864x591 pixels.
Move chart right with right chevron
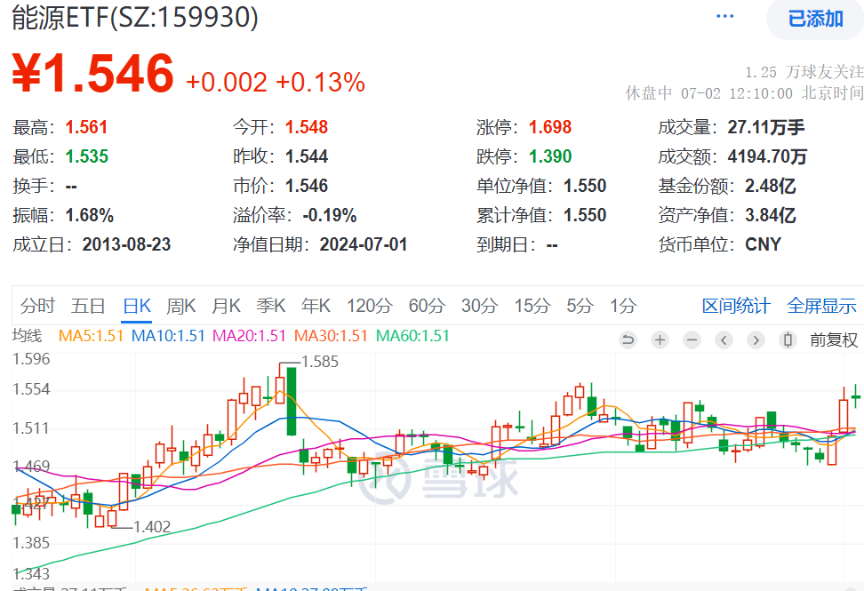(756, 340)
